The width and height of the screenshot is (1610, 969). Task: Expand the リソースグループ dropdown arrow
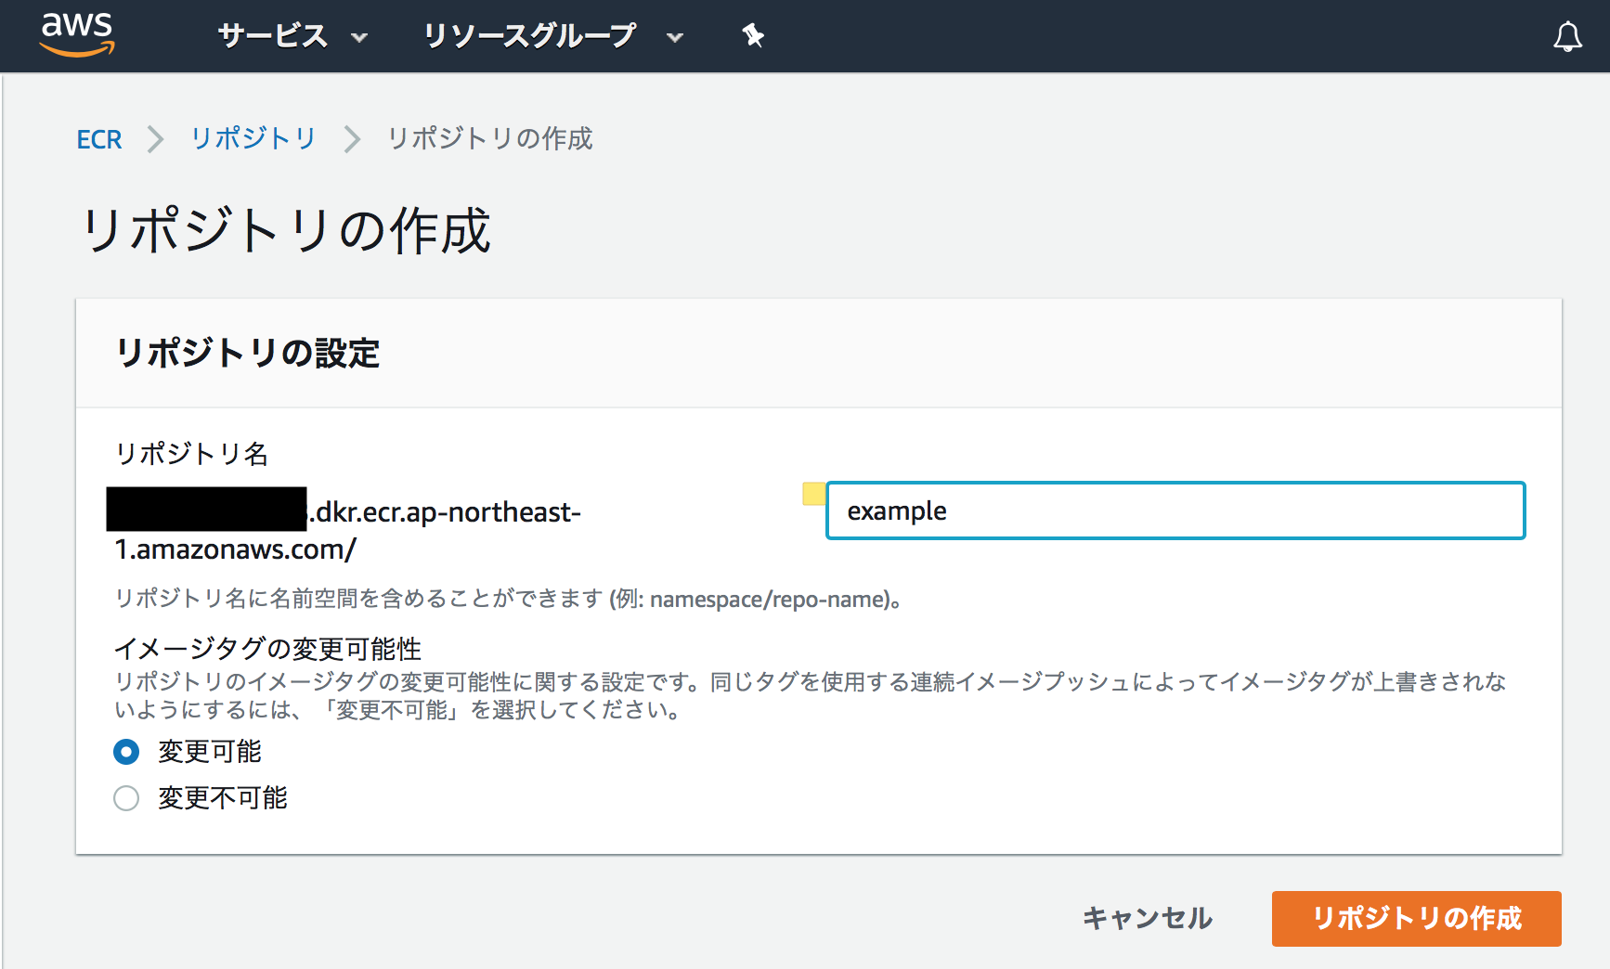pos(675,38)
